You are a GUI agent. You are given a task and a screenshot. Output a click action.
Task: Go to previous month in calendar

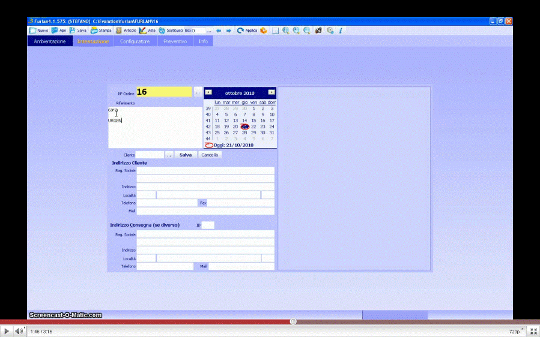(x=208, y=92)
